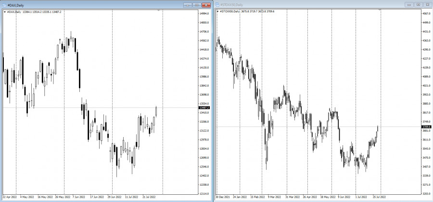The height and width of the screenshot is (202, 433).
Task: Click the 9 Mar 2022 date on STOXX50 timeline
Action: tap(274, 197)
